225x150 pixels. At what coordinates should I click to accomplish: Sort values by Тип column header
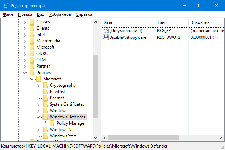(x=172, y=23)
